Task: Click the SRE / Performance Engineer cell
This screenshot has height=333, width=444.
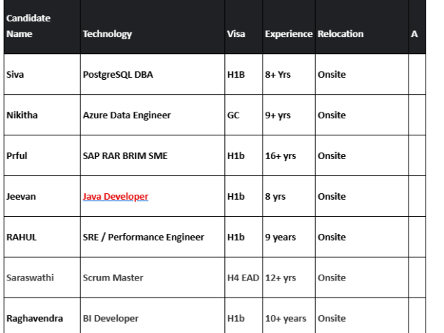Action: (152, 237)
